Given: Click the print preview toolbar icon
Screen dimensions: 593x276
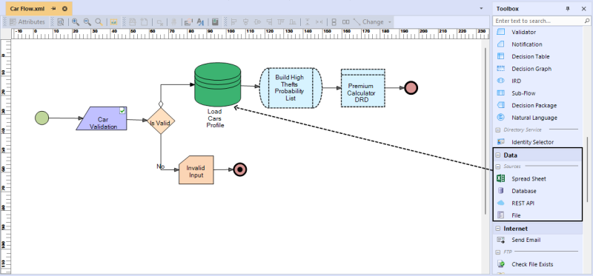Looking at the screenshot, I should tap(61, 22).
